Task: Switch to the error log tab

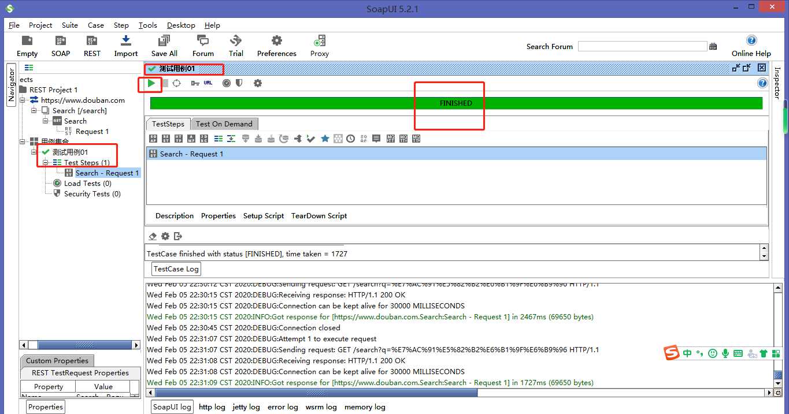Action: (283, 406)
